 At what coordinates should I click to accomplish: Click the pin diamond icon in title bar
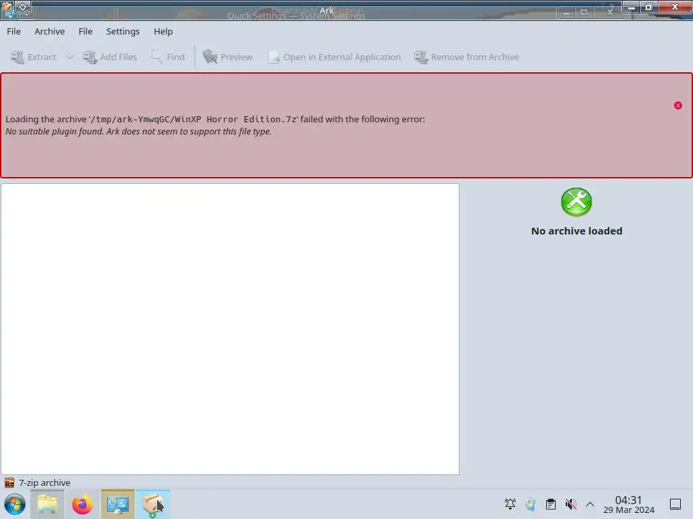(23, 7)
